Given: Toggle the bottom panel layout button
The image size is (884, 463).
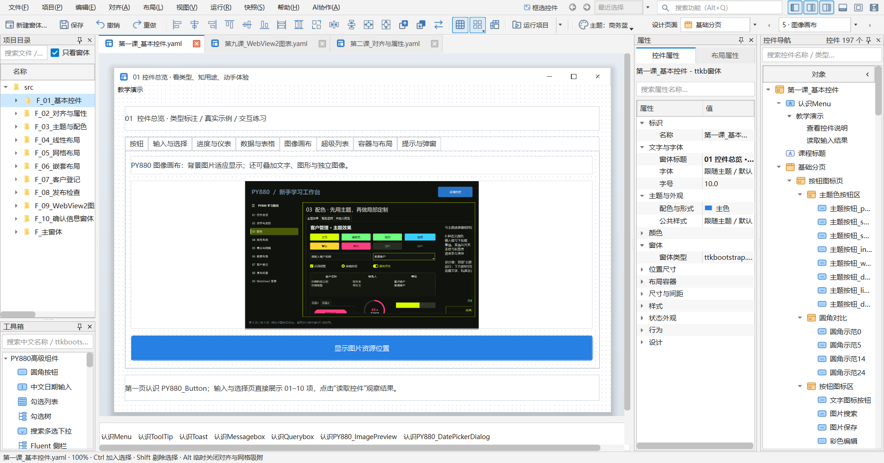Looking at the screenshot, I should coord(843,7).
